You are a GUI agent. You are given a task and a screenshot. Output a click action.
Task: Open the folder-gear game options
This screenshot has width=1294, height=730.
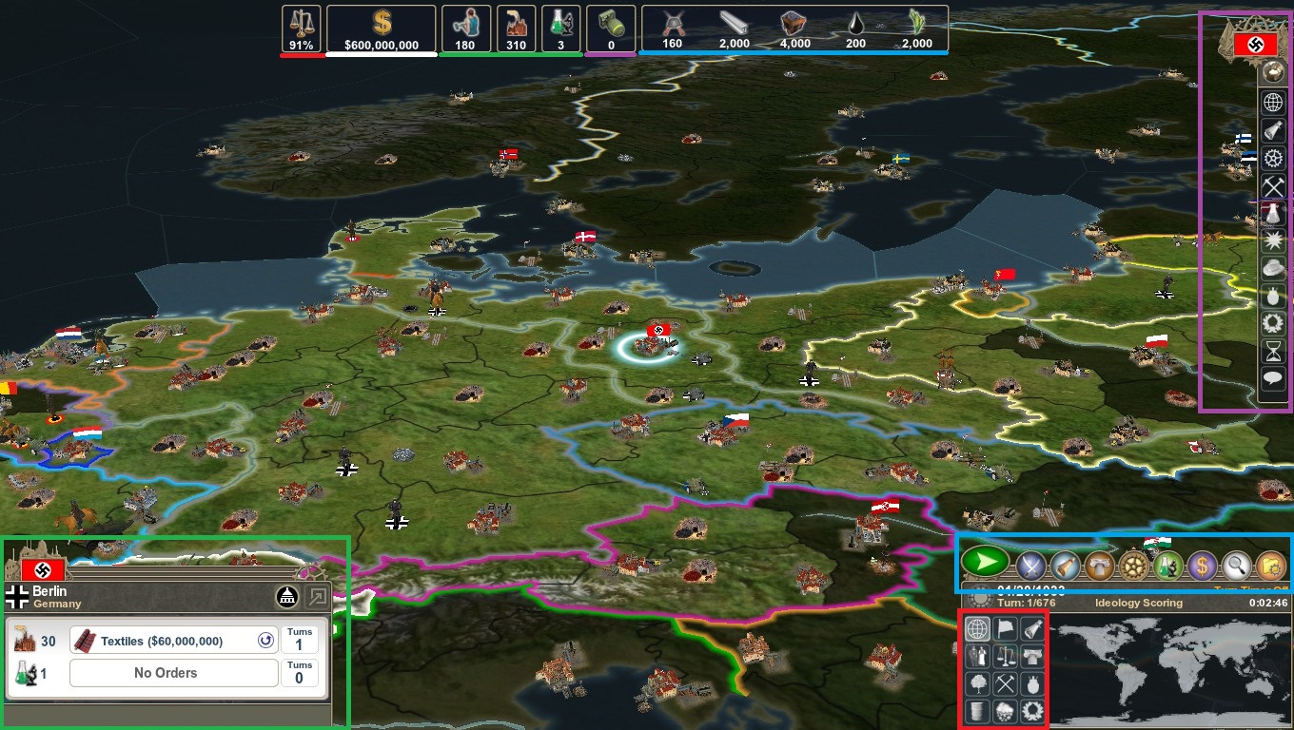[1271, 566]
